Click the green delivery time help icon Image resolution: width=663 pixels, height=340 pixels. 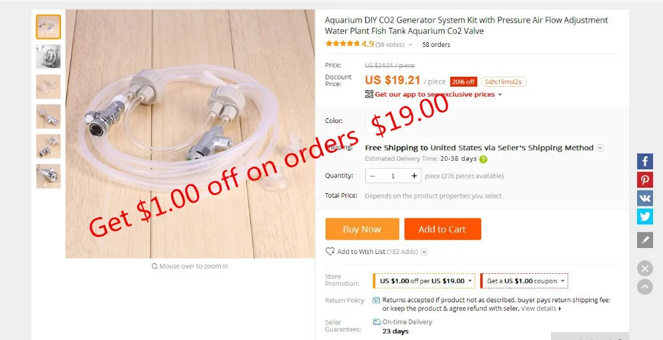click(x=483, y=159)
